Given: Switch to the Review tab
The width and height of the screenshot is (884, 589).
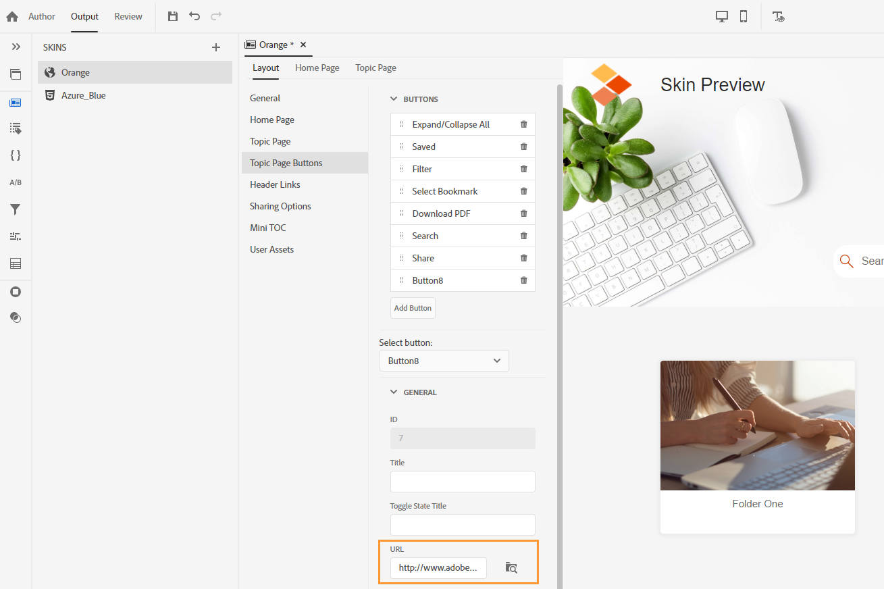Looking at the screenshot, I should 128,16.
